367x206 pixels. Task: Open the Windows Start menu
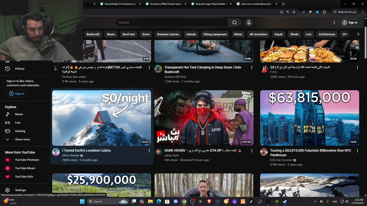click(82, 201)
